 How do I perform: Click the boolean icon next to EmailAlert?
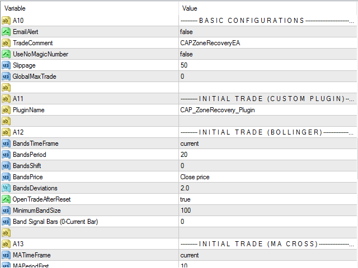tap(6, 32)
